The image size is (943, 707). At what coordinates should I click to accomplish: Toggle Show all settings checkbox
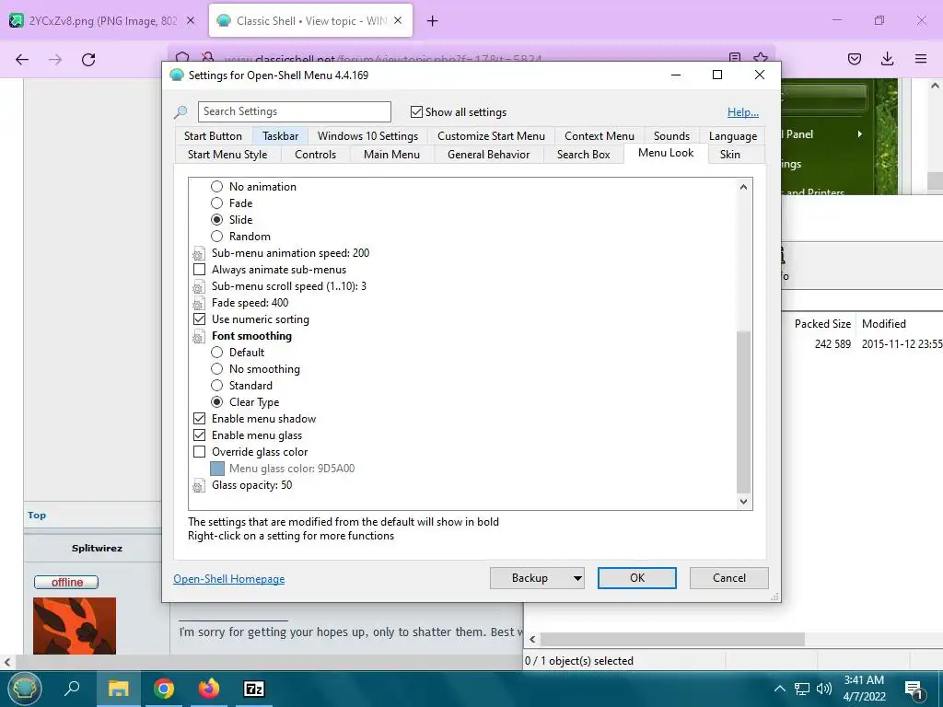pyautogui.click(x=416, y=111)
